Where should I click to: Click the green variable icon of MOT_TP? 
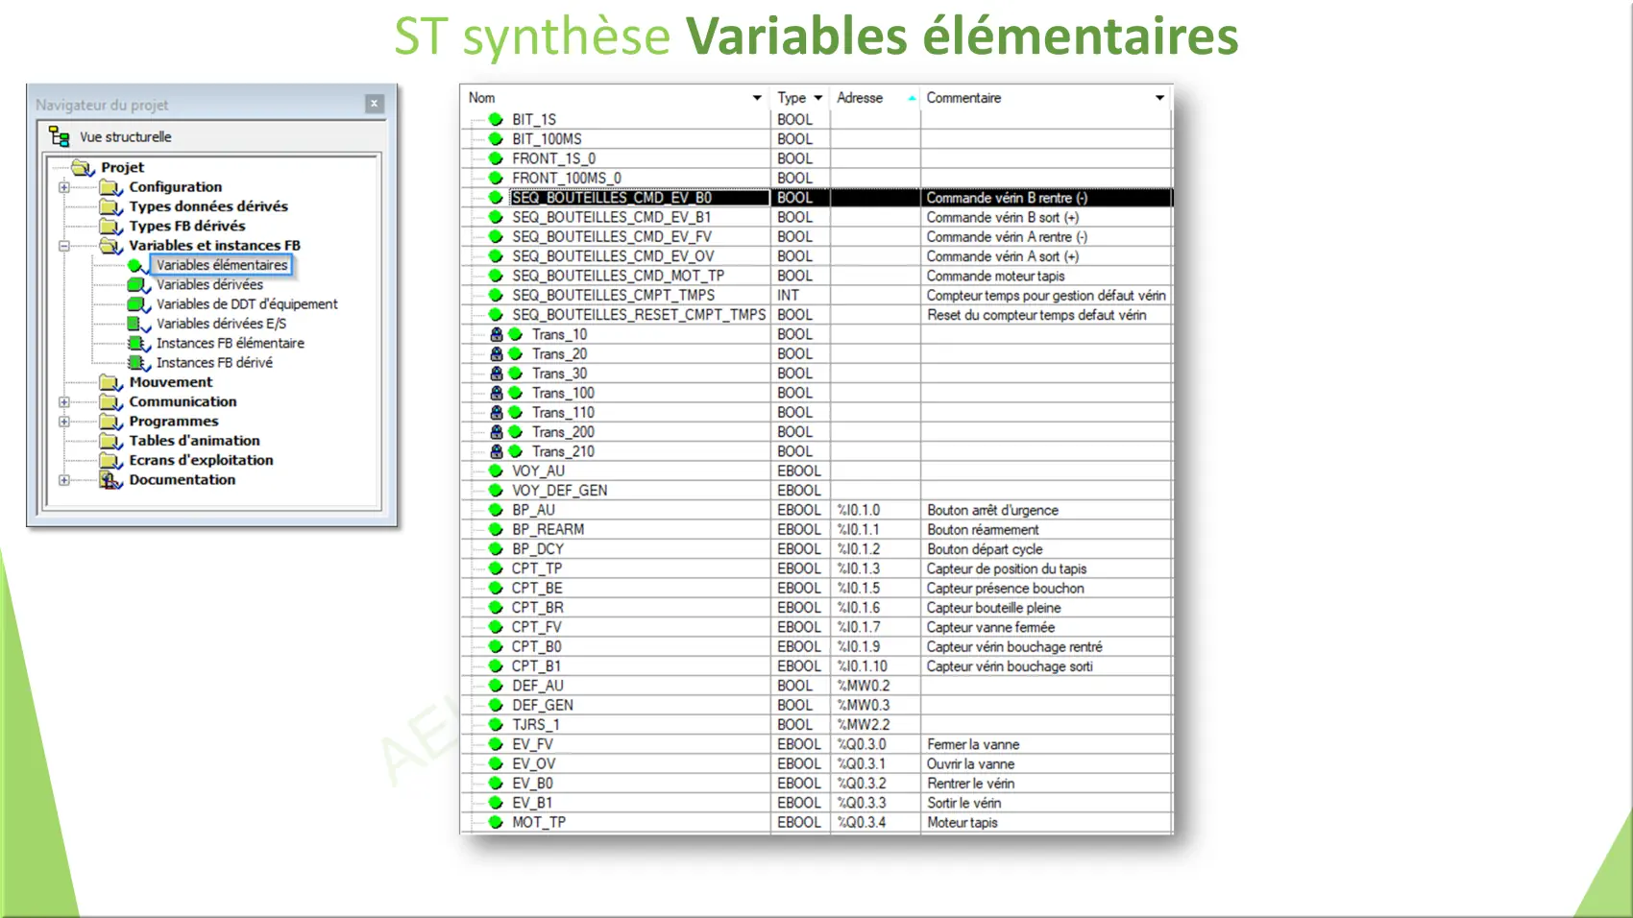[x=496, y=822]
